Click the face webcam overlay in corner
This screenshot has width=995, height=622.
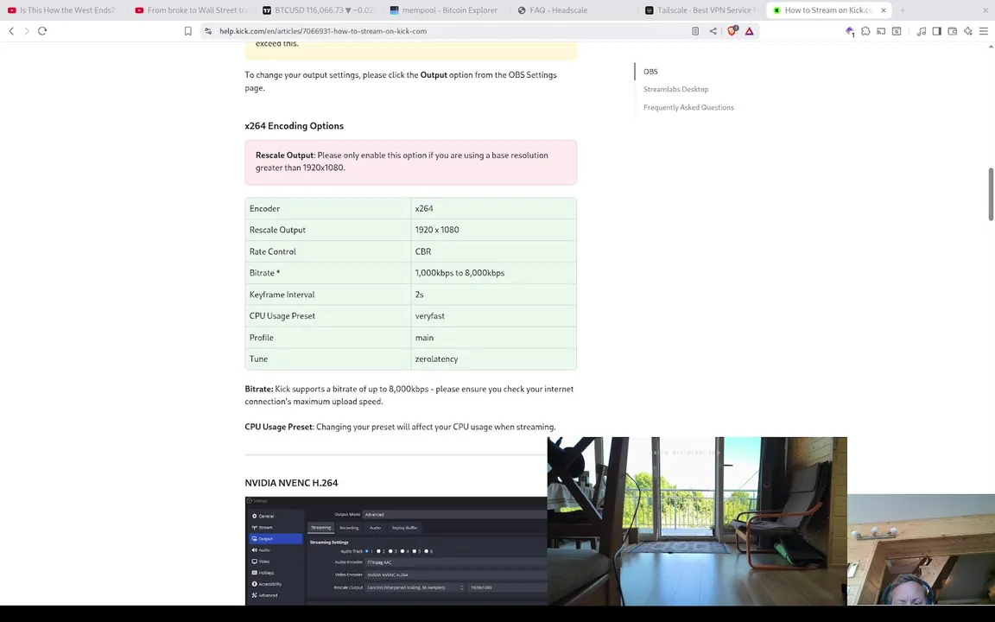921,549
